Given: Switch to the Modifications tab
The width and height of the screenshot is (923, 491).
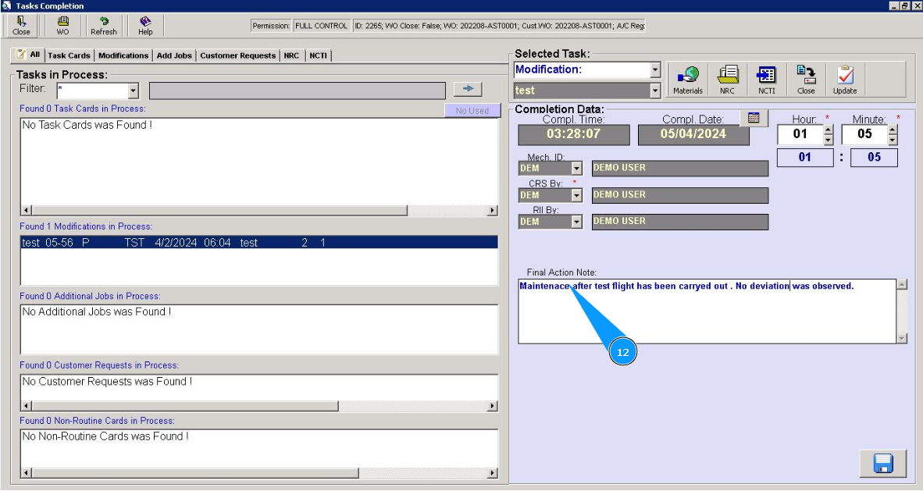Looking at the screenshot, I should coord(123,55).
